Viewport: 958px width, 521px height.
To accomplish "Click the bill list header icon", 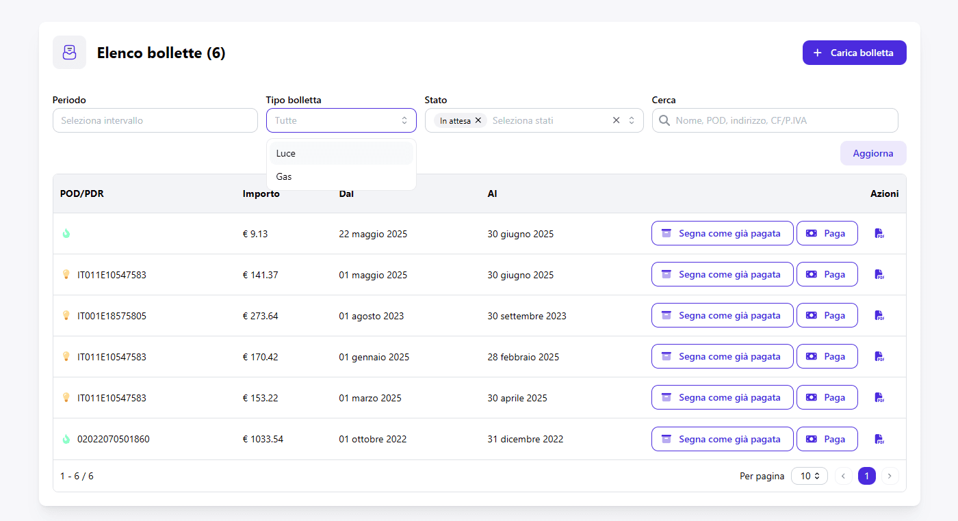I will (69, 53).
